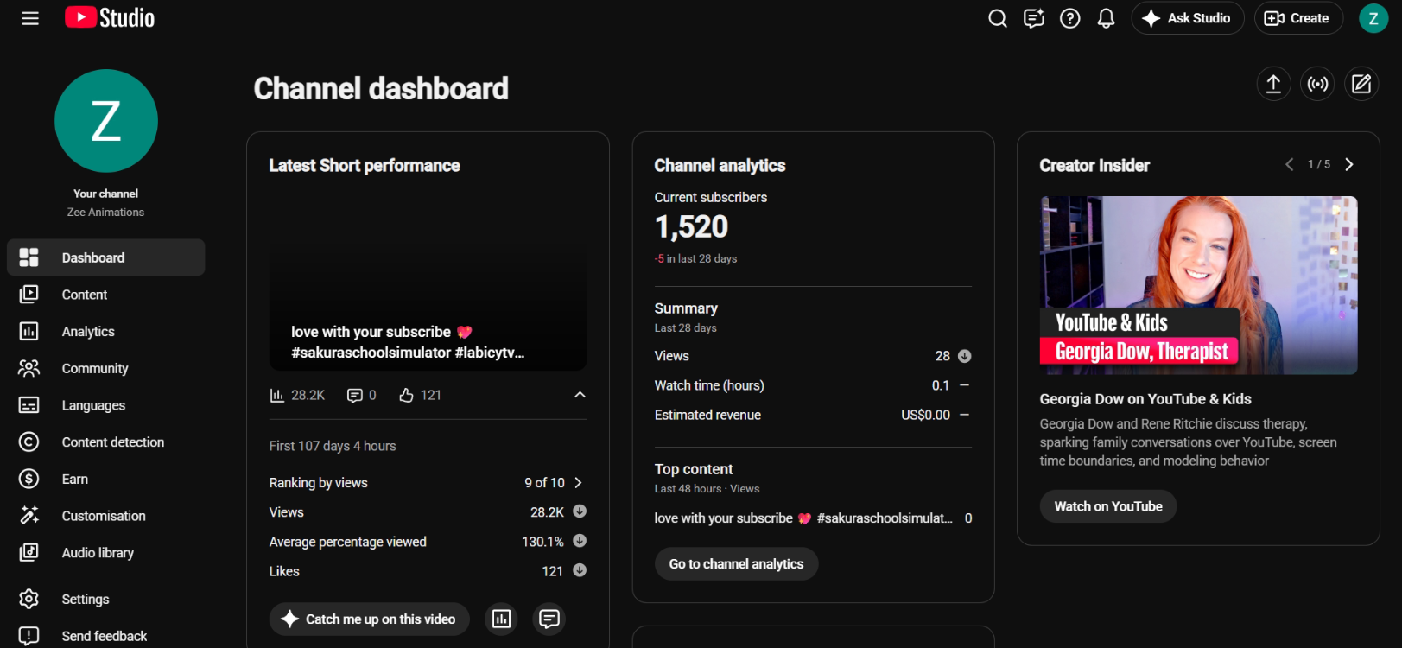Open Audio library in the sidebar
This screenshot has width=1402, height=648.
pos(106,553)
